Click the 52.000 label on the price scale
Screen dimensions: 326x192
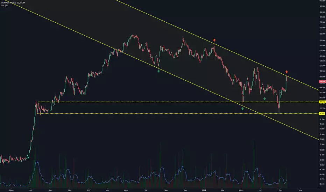(323, 1)
